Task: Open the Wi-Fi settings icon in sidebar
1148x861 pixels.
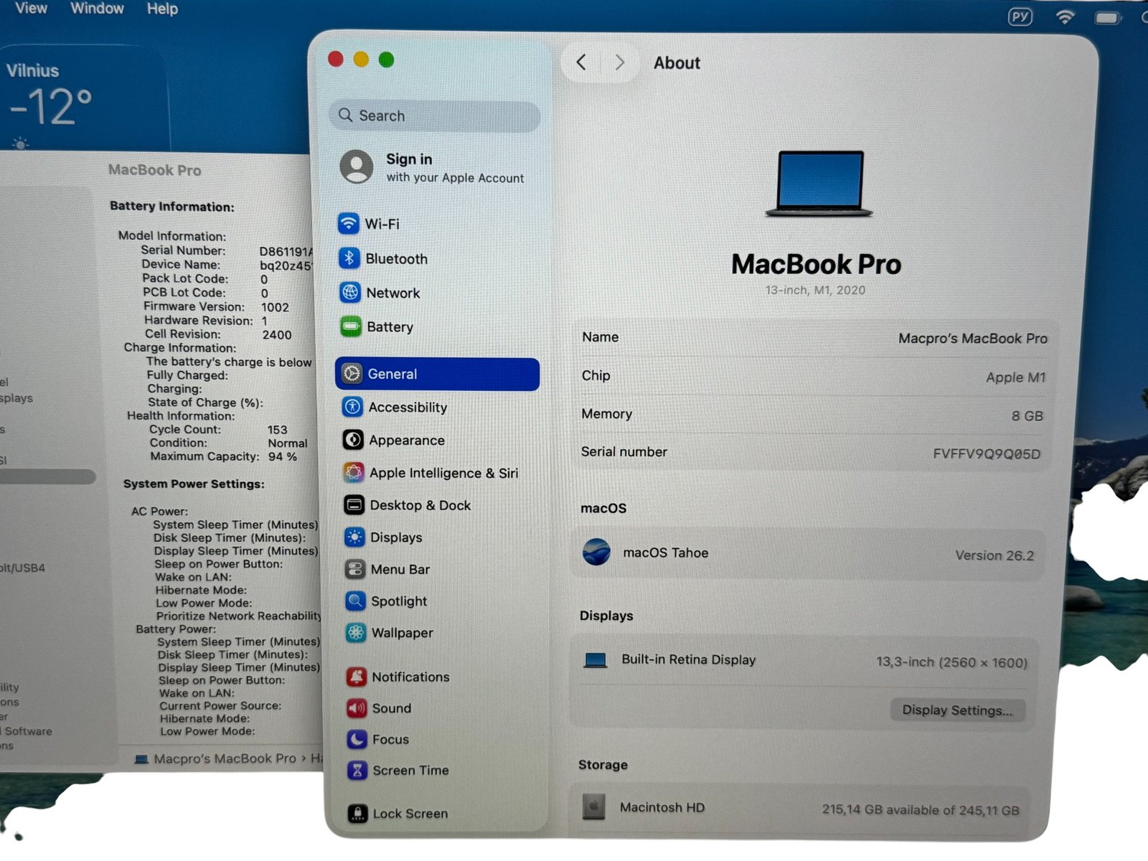Action: click(349, 223)
